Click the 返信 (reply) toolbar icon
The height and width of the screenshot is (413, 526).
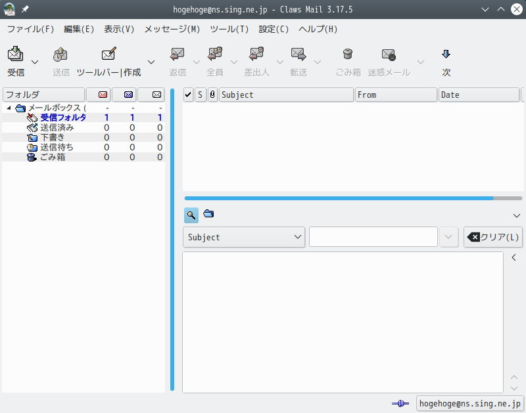coord(178,54)
